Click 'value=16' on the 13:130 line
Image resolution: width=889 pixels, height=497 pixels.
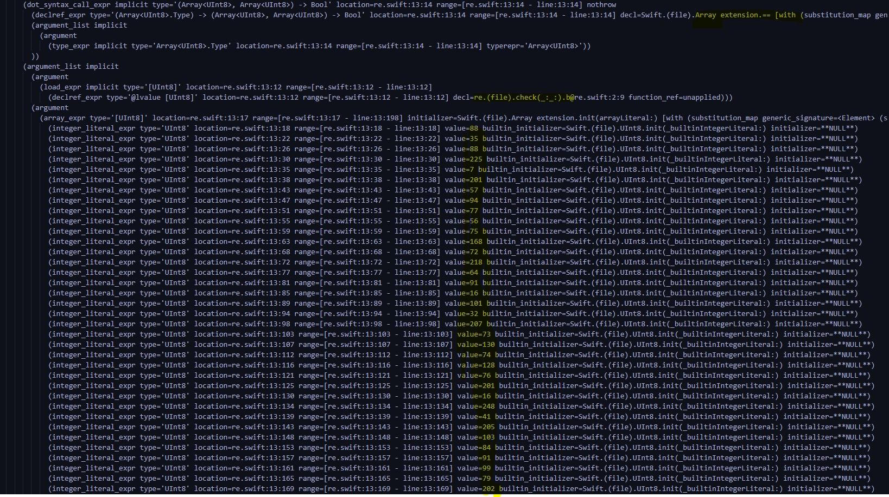click(x=474, y=396)
